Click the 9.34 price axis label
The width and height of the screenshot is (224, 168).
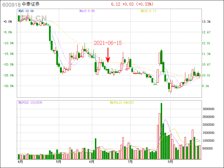(x=206, y=86)
